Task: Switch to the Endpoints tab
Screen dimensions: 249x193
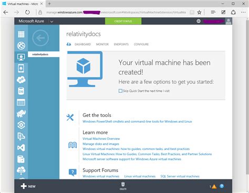Action: point(121,44)
